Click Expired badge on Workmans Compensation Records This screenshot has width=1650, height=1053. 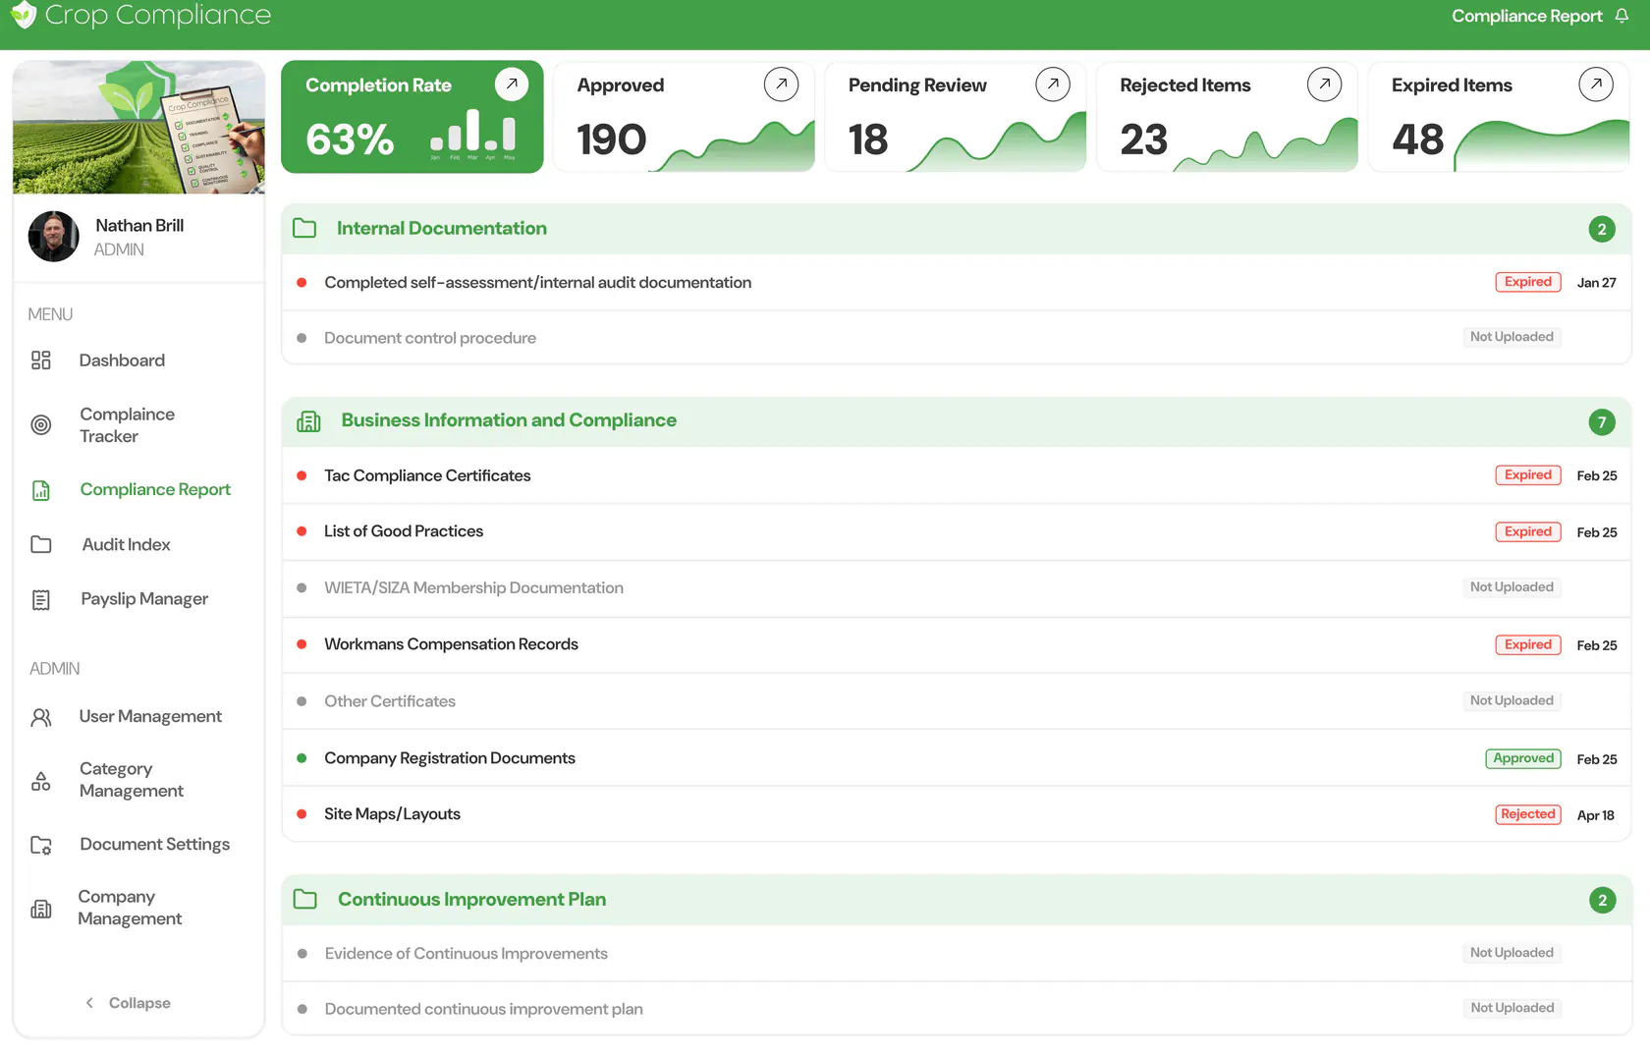tap(1528, 644)
